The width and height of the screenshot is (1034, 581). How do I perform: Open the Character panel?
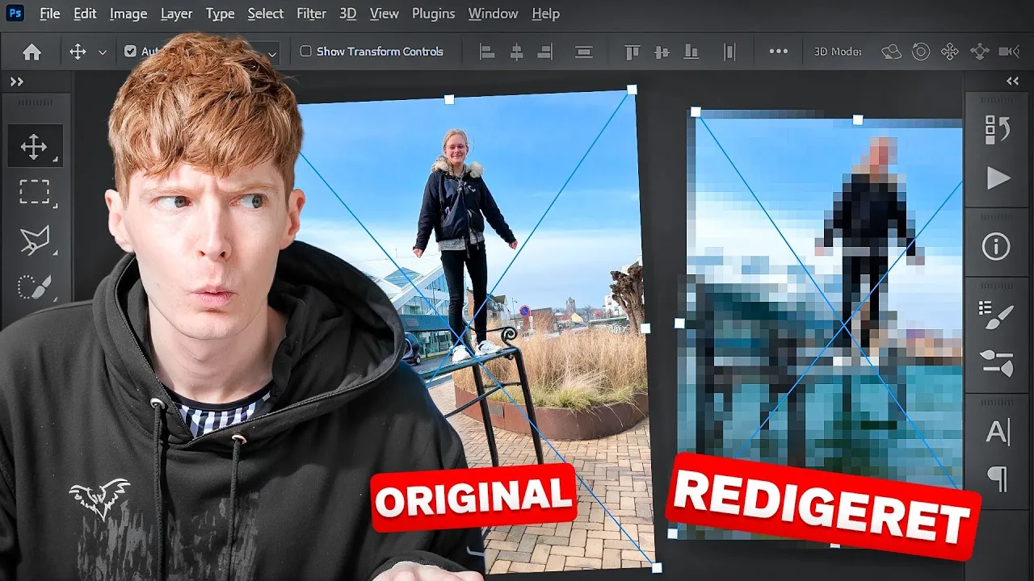tap(998, 431)
